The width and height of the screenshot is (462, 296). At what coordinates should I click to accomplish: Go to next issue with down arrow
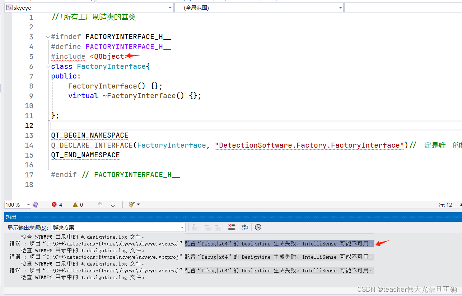tap(113, 205)
